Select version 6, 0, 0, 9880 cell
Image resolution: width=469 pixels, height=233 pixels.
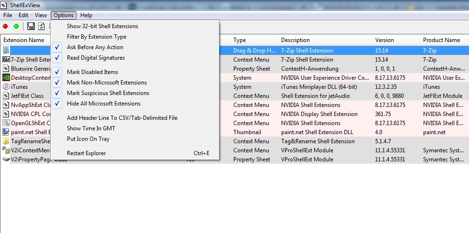tap(389, 96)
